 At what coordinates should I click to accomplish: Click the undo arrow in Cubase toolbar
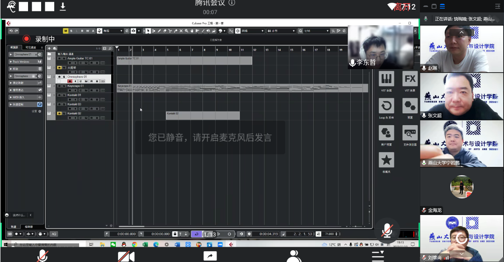point(11,31)
